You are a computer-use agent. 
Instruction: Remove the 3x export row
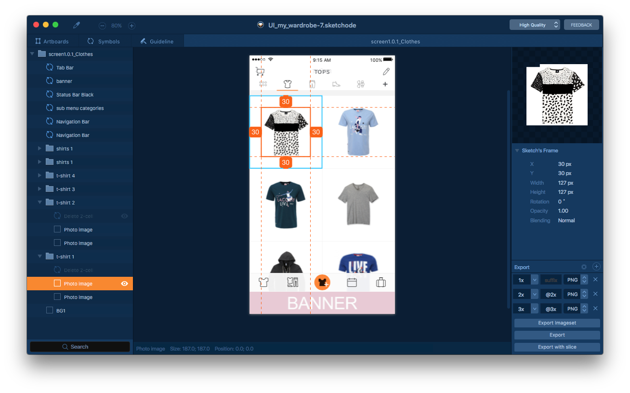click(595, 309)
